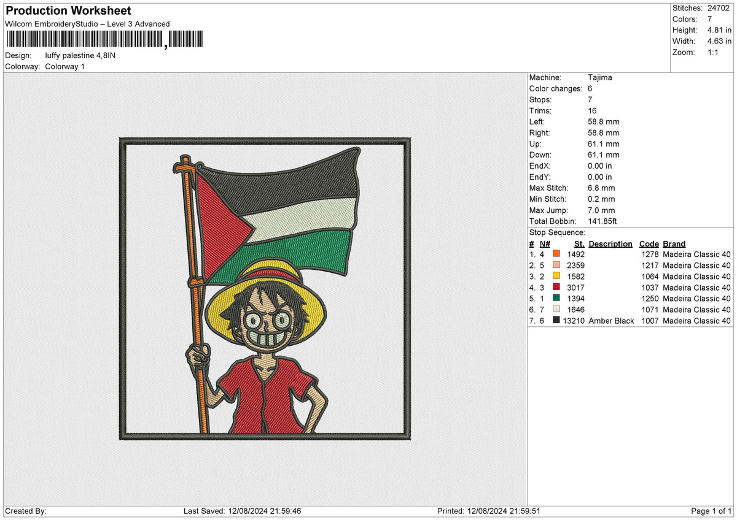Click the 'Description' column header
737x520 pixels.
click(610, 243)
